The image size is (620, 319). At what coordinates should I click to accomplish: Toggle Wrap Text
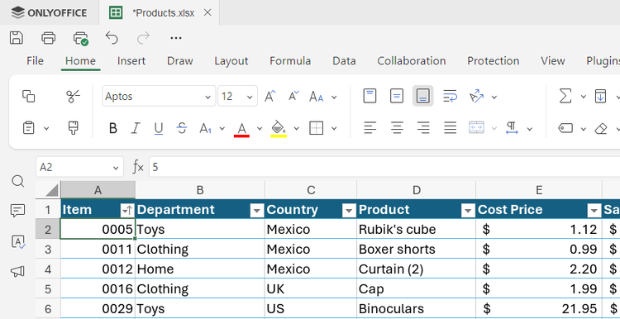tap(450, 96)
